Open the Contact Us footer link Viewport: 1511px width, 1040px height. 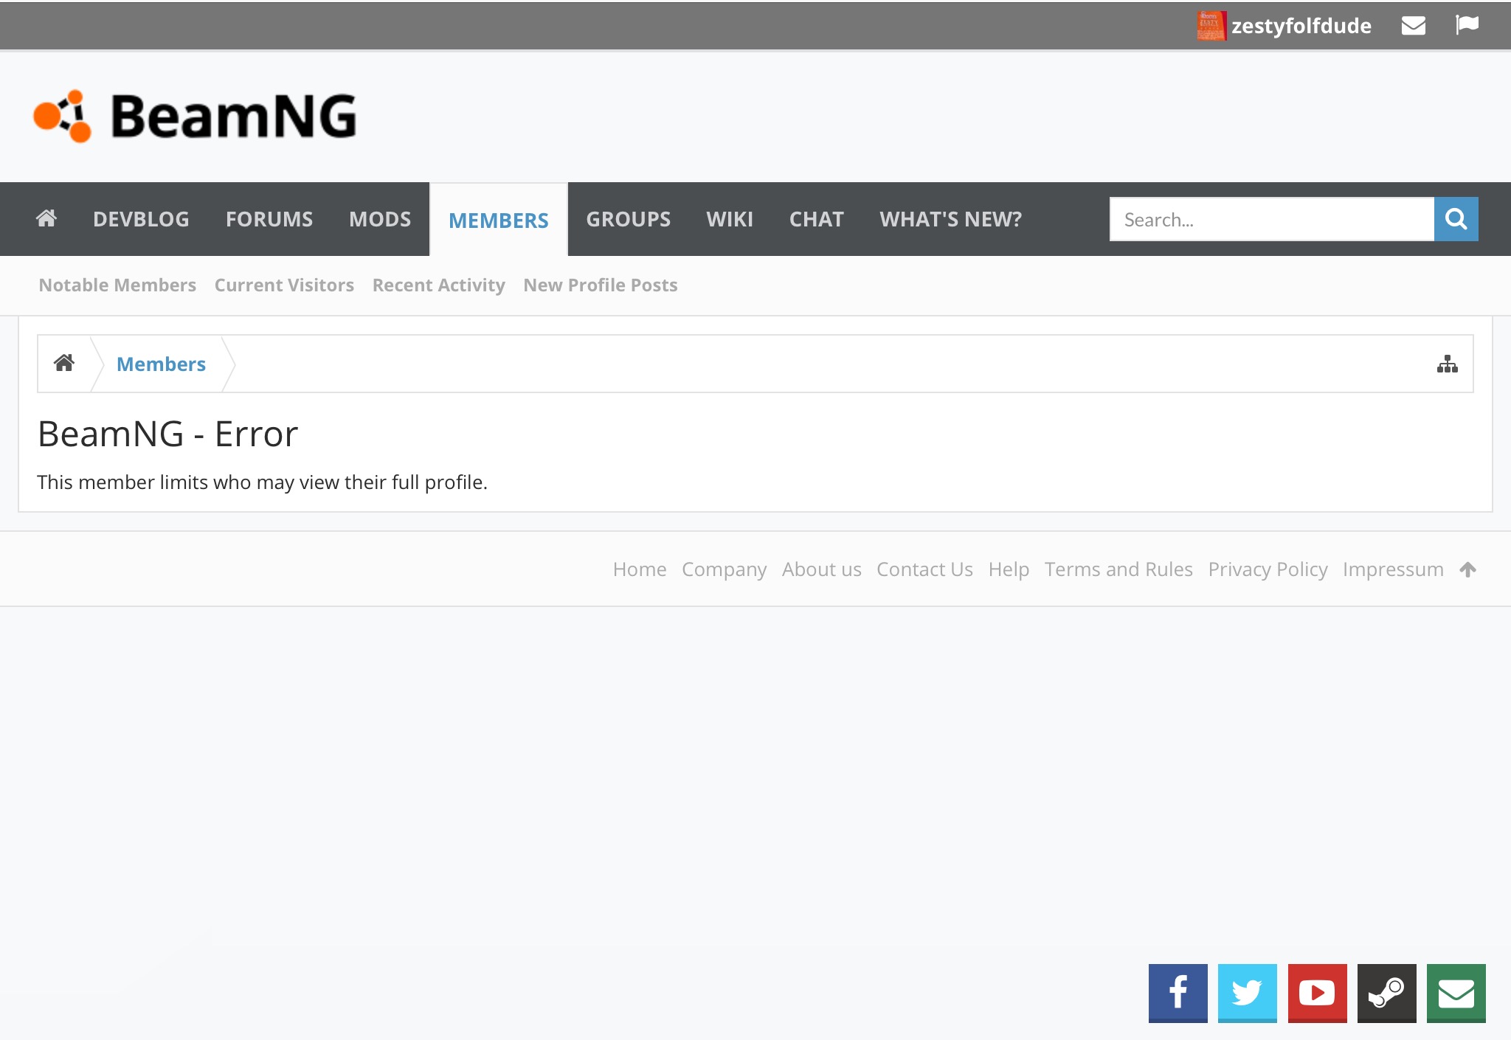tap(925, 569)
